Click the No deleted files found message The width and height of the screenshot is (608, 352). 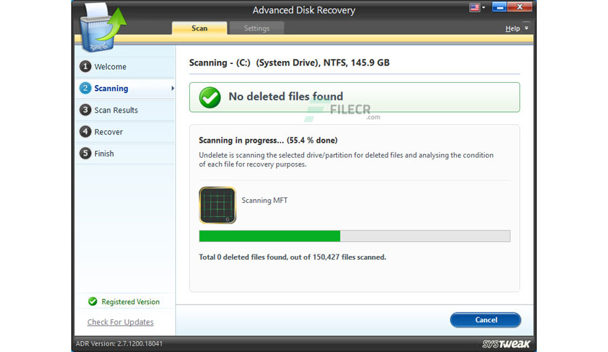286,96
